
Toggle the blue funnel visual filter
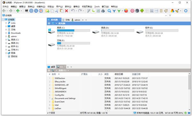(114, 11)
